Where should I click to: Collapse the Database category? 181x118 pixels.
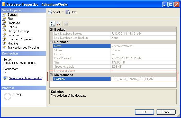(x=51, y=42)
